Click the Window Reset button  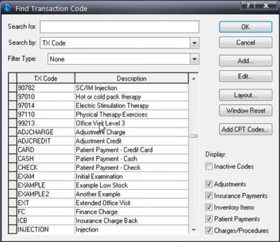coord(245,111)
